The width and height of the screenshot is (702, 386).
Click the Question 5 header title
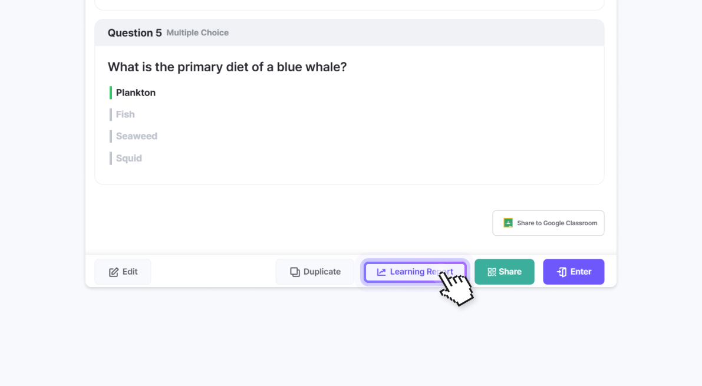tap(134, 33)
